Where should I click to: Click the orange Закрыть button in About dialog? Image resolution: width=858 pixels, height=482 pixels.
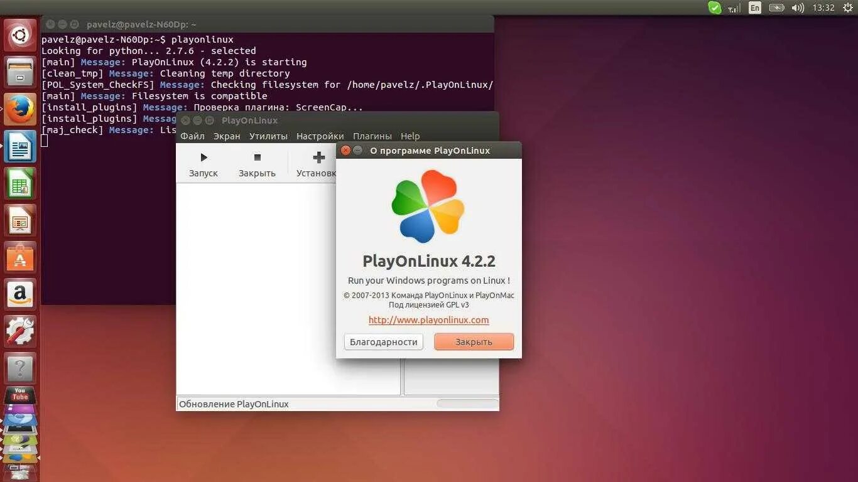pos(474,342)
